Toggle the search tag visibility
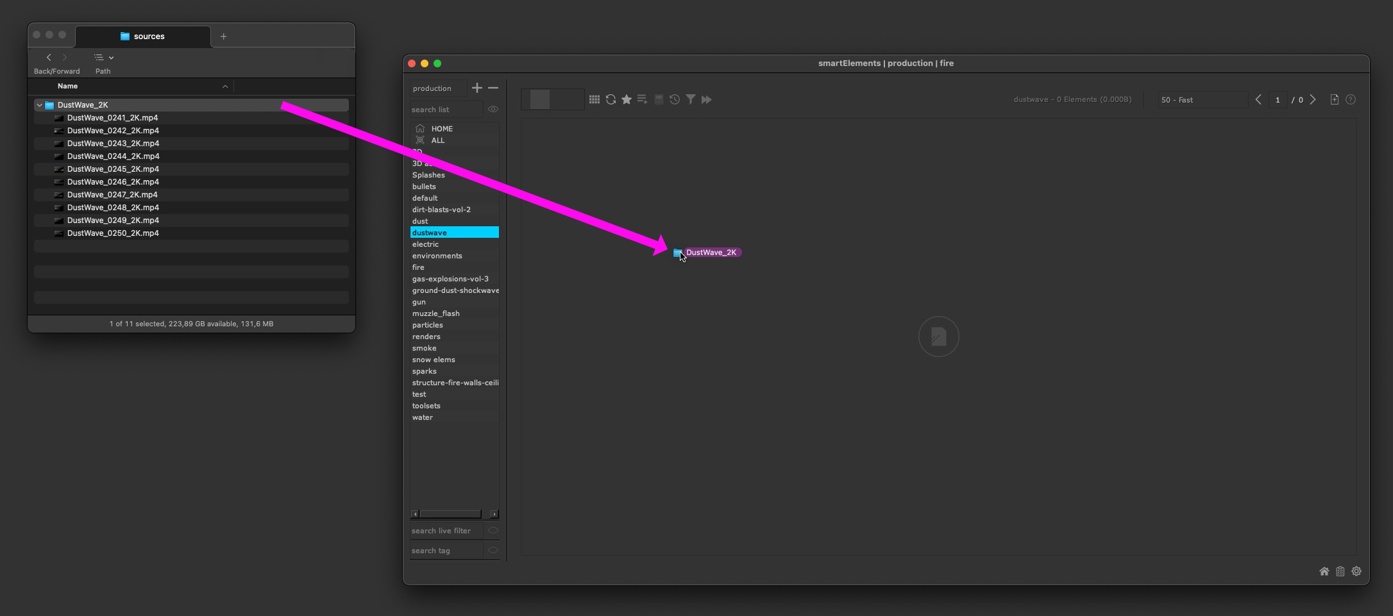The height and width of the screenshot is (616, 1393). click(493, 551)
